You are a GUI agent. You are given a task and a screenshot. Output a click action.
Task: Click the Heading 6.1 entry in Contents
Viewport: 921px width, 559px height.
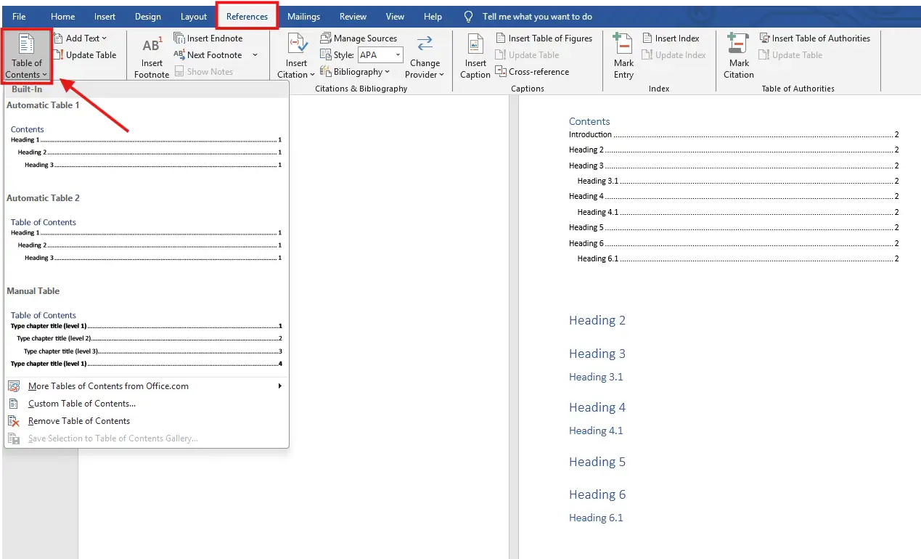pyautogui.click(x=738, y=258)
